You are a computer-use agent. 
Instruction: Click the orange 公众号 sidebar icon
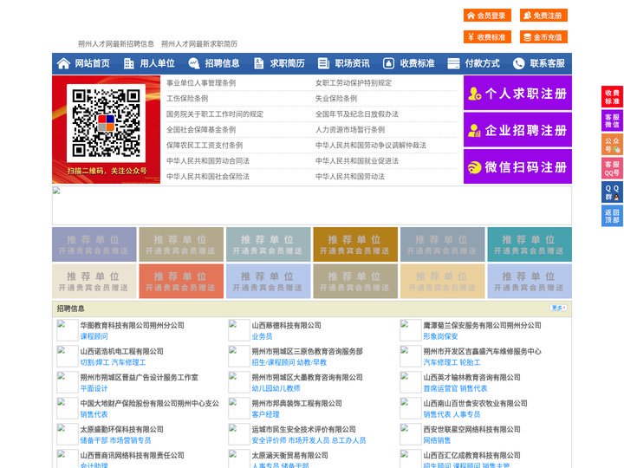[612, 145]
